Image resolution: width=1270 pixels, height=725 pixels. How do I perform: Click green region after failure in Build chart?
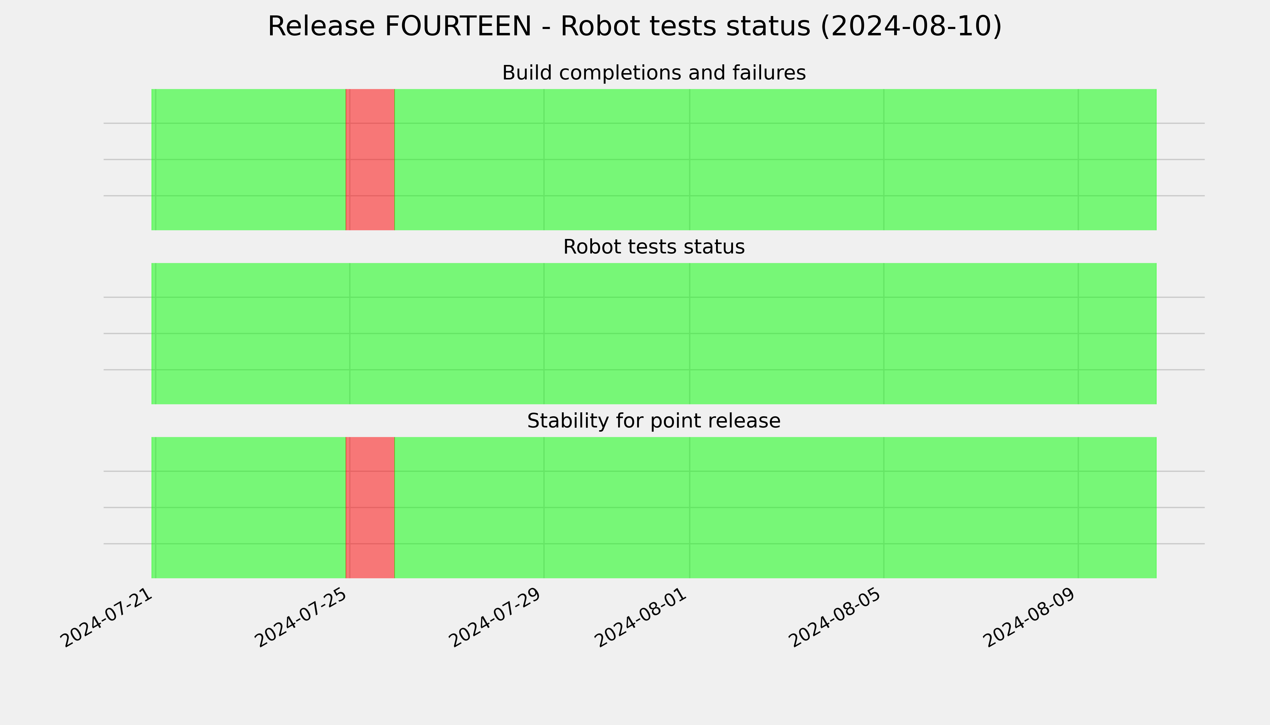[x=776, y=159]
